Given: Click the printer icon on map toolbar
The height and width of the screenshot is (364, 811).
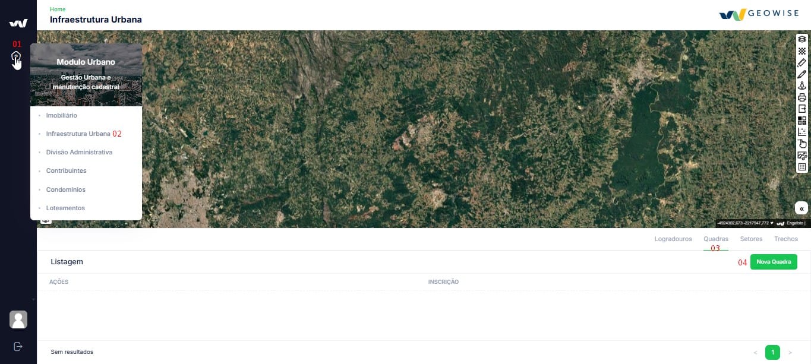Looking at the screenshot, I should (x=801, y=97).
